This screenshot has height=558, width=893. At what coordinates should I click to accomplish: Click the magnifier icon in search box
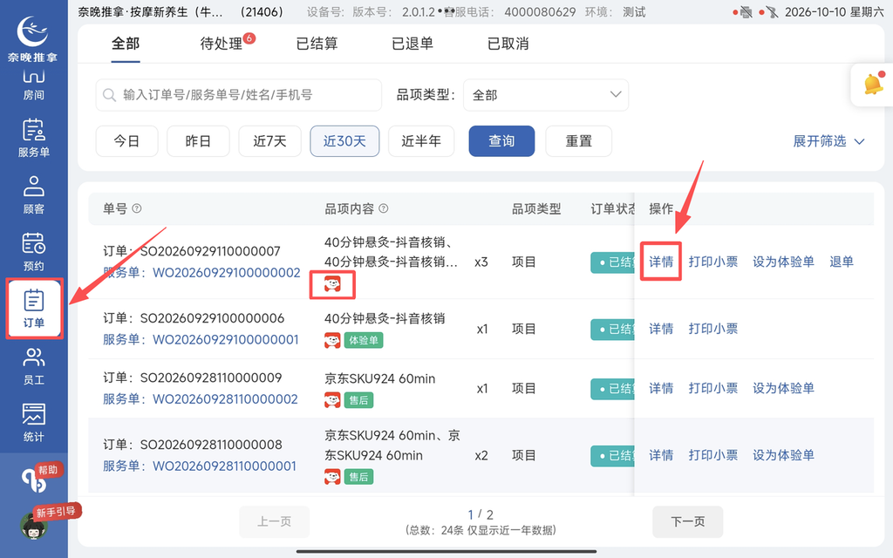109,94
